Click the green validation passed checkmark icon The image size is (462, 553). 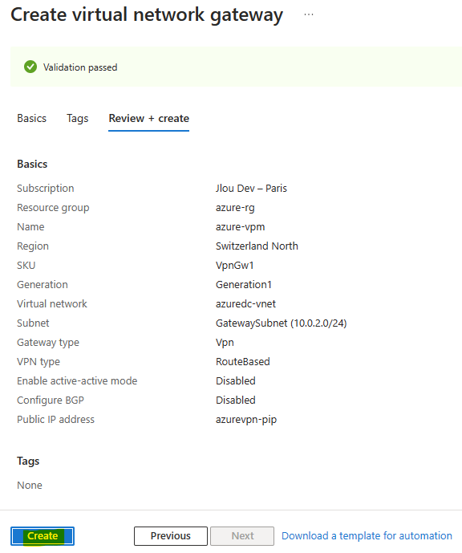pos(30,67)
